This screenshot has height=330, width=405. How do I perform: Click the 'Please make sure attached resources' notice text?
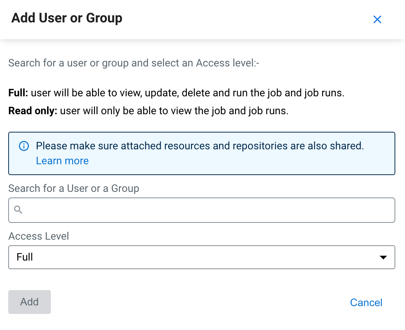200,146
